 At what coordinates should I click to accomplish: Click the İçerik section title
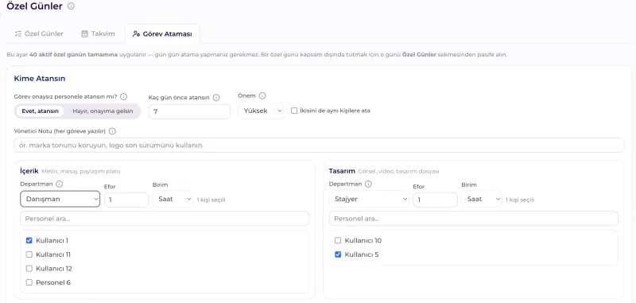29,171
